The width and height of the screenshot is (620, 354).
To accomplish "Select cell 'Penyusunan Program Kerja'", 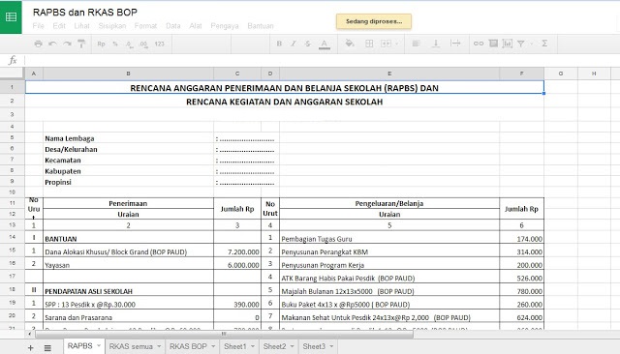I will (x=389, y=265).
